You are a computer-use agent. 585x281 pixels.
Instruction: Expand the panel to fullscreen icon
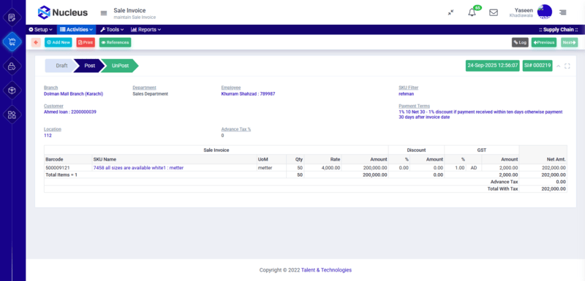pos(567,66)
